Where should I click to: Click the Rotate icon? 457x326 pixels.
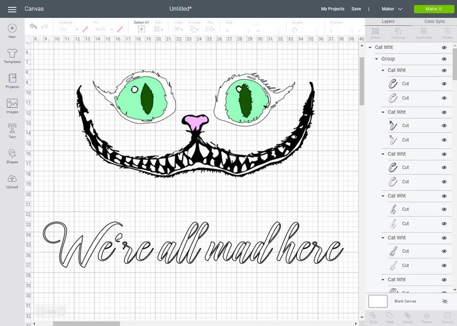(x=294, y=30)
